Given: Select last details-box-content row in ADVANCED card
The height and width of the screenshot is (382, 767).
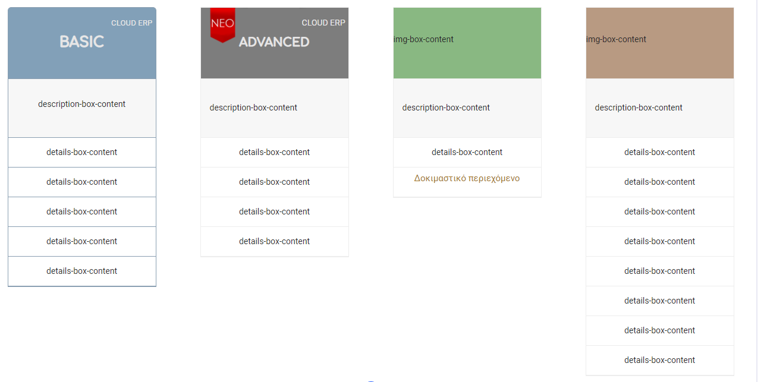Looking at the screenshot, I should [274, 241].
